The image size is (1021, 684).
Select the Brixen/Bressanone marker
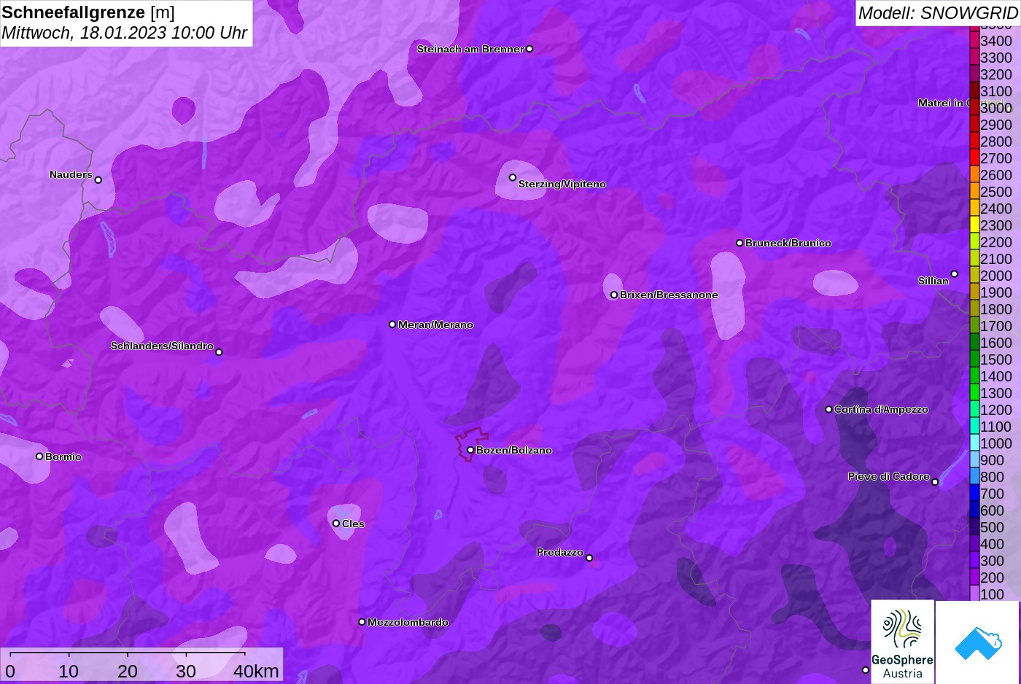[614, 295]
